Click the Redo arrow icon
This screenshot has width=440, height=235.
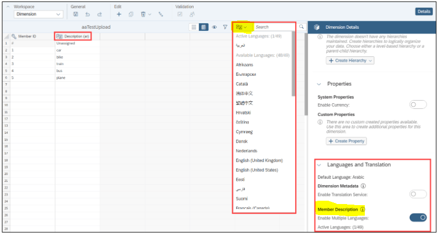tap(99, 14)
